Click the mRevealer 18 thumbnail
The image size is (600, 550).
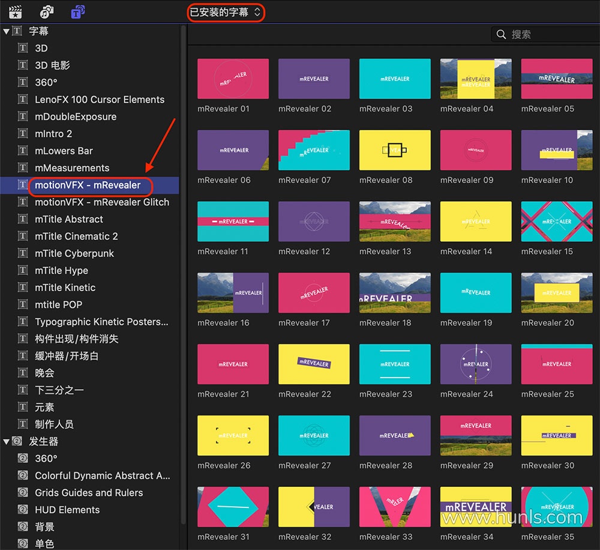click(x=395, y=292)
